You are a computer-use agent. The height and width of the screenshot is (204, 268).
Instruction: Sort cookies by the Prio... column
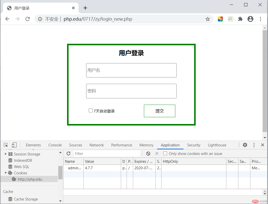tap(259, 161)
